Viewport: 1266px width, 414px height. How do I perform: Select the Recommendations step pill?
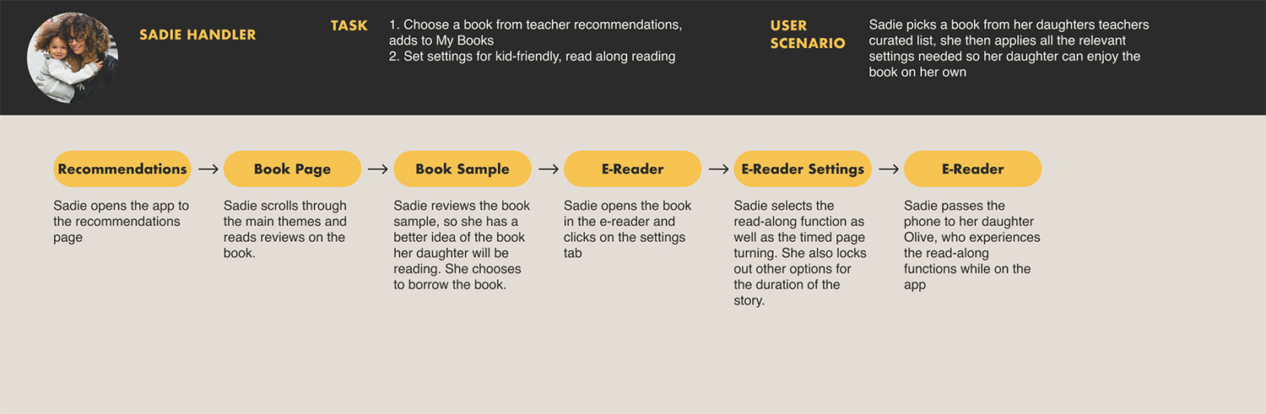(x=122, y=169)
